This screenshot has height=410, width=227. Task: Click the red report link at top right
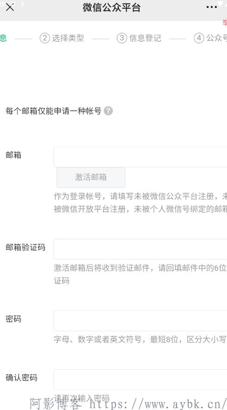(225, 23)
